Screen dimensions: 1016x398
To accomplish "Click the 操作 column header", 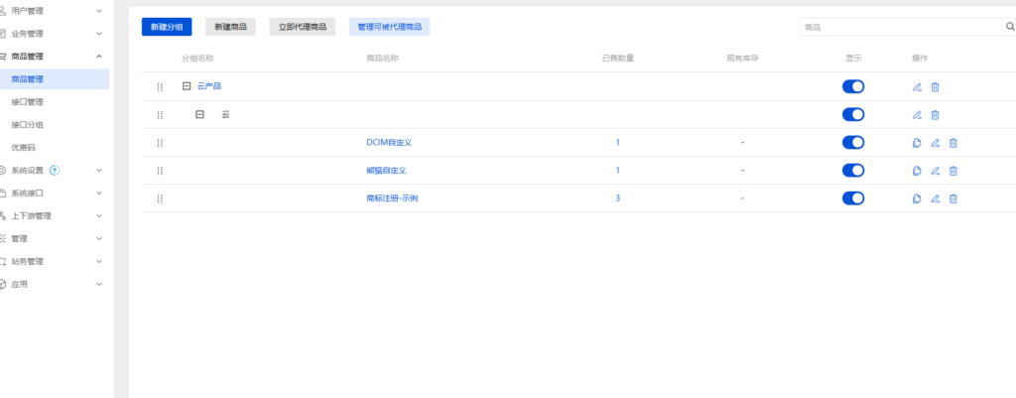I will point(920,59).
